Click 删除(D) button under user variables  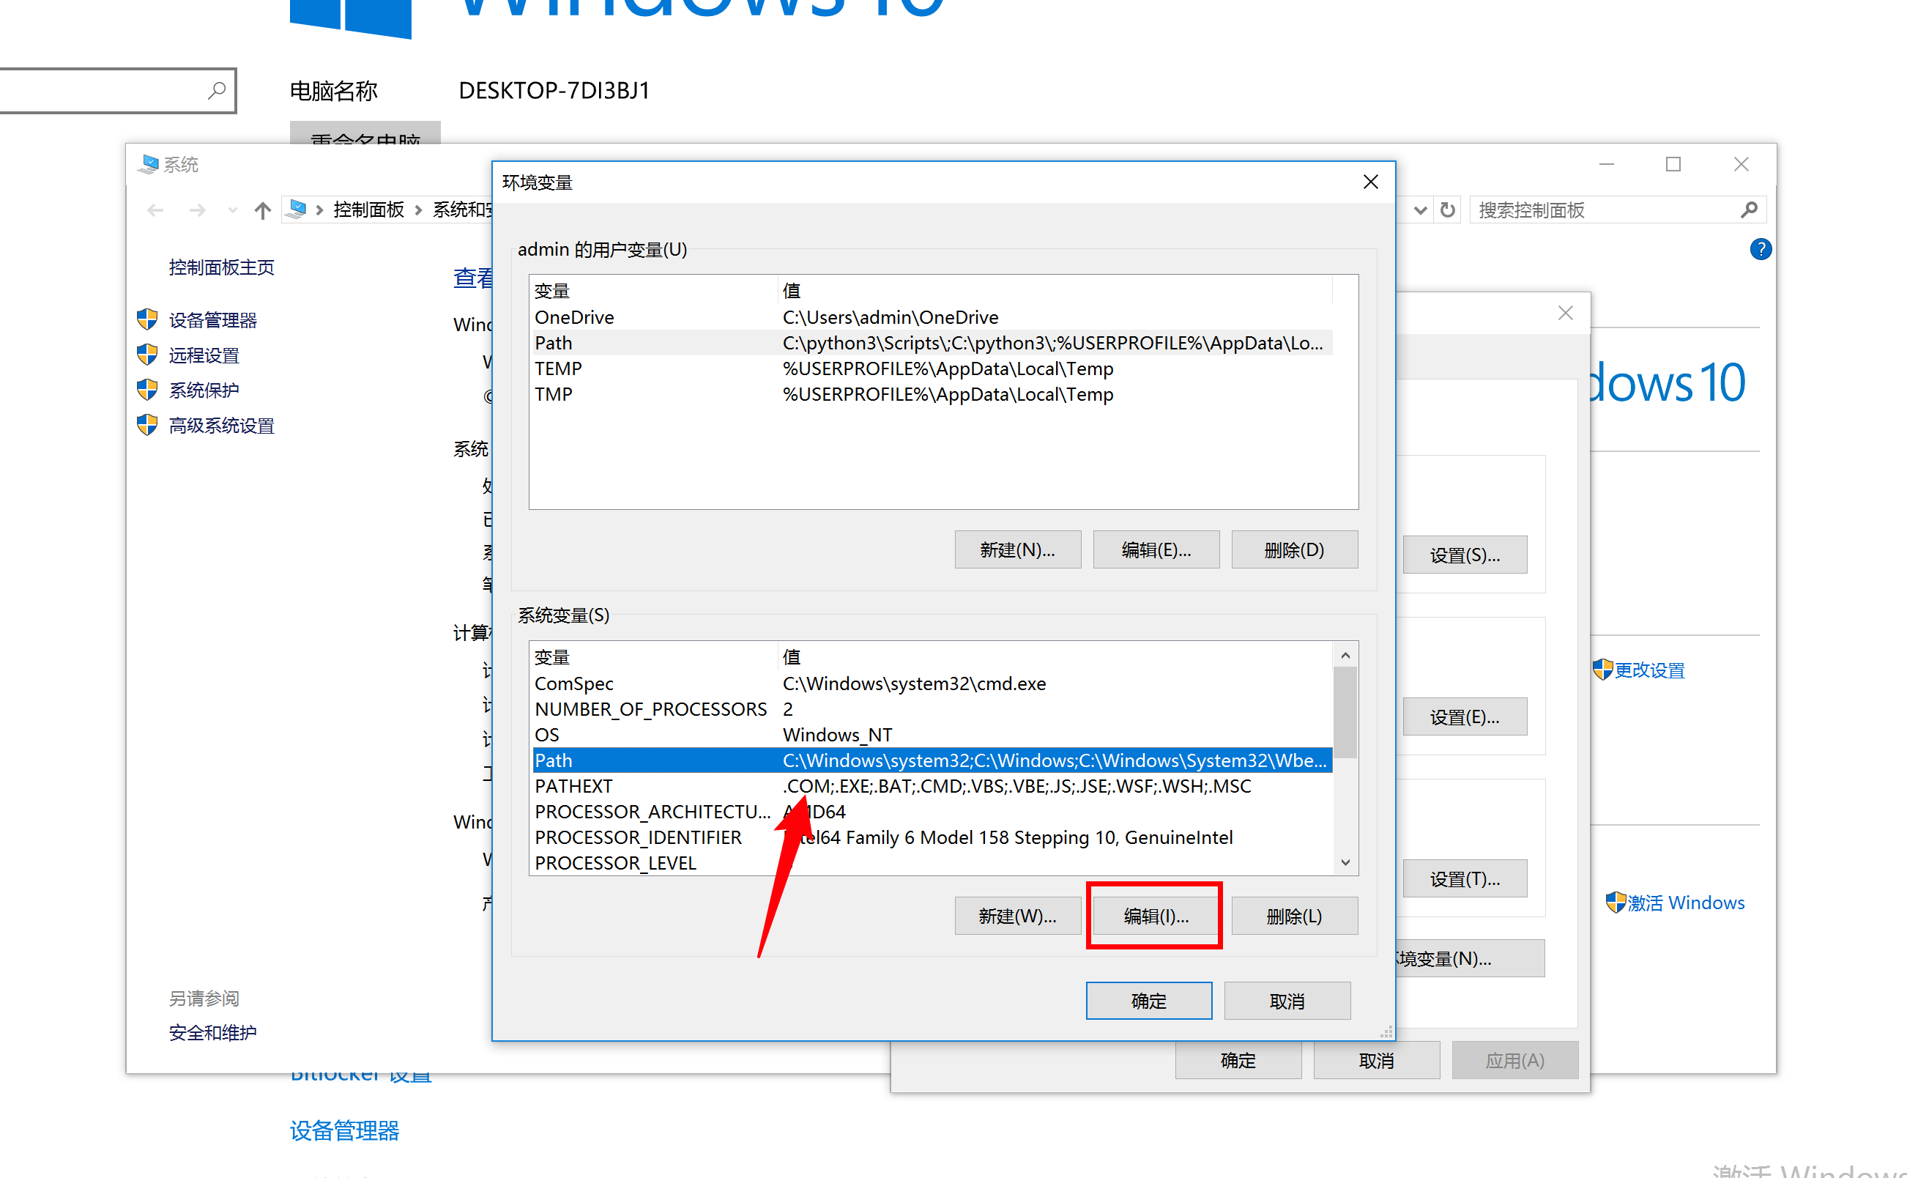pos(1293,549)
